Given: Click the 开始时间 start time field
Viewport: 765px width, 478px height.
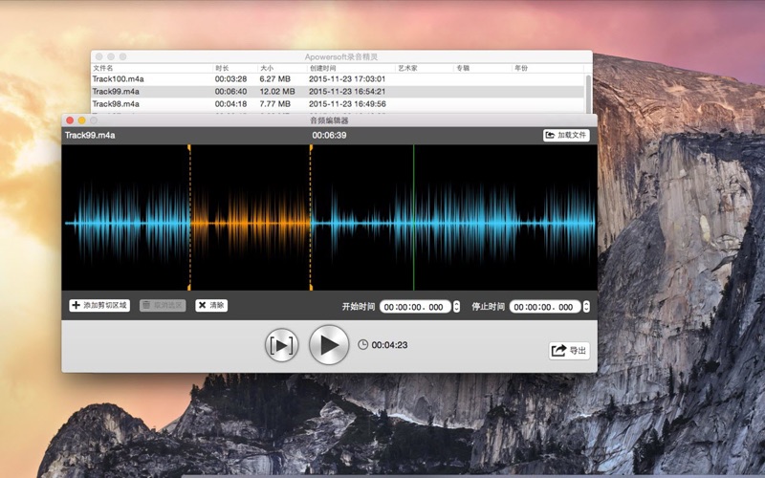Looking at the screenshot, I should tap(415, 307).
